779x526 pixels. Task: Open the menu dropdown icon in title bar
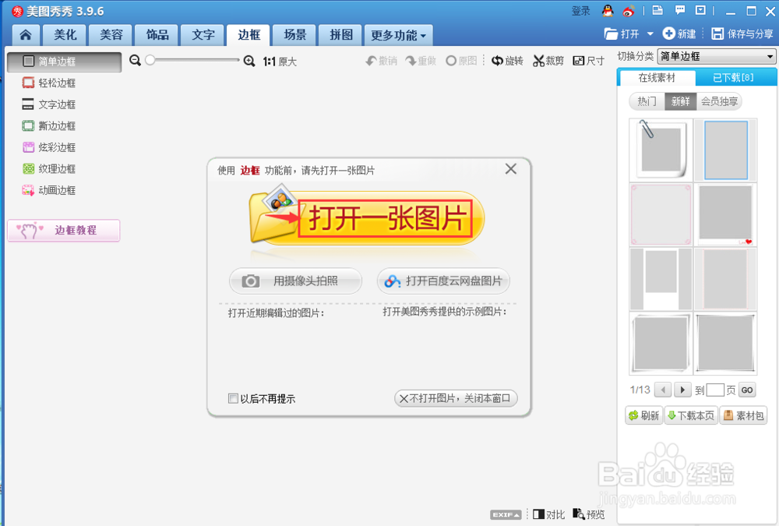coord(700,10)
